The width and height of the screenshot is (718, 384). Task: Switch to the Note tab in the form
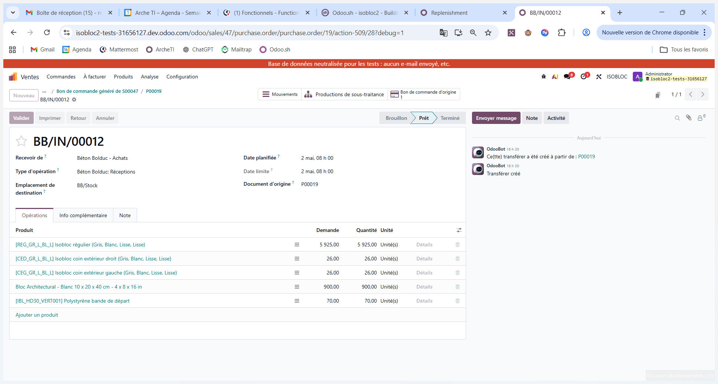(125, 215)
